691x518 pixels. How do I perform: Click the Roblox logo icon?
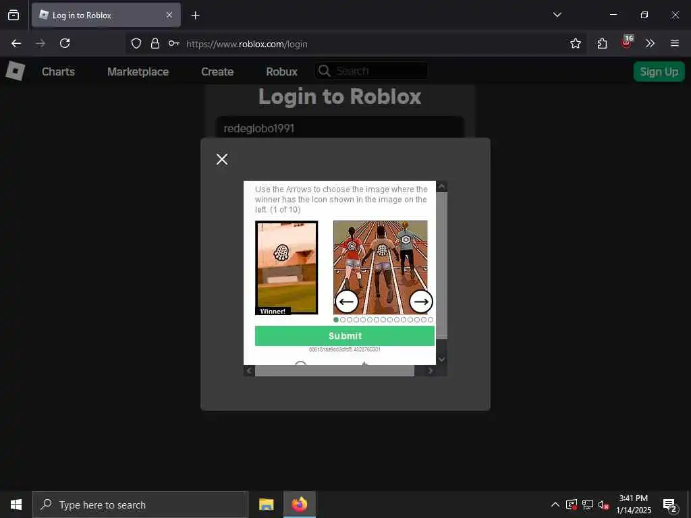pyautogui.click(x=15, y=71)
